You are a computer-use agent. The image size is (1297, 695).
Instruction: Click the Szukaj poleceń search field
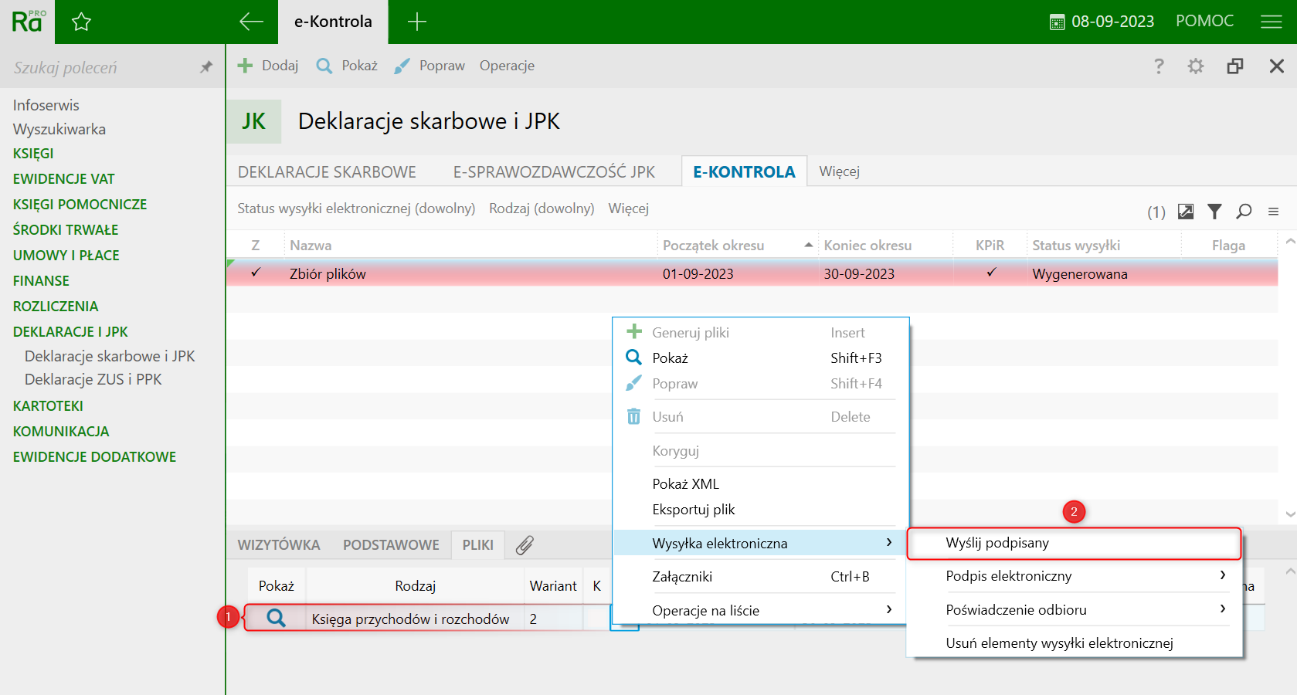(100, 67)
